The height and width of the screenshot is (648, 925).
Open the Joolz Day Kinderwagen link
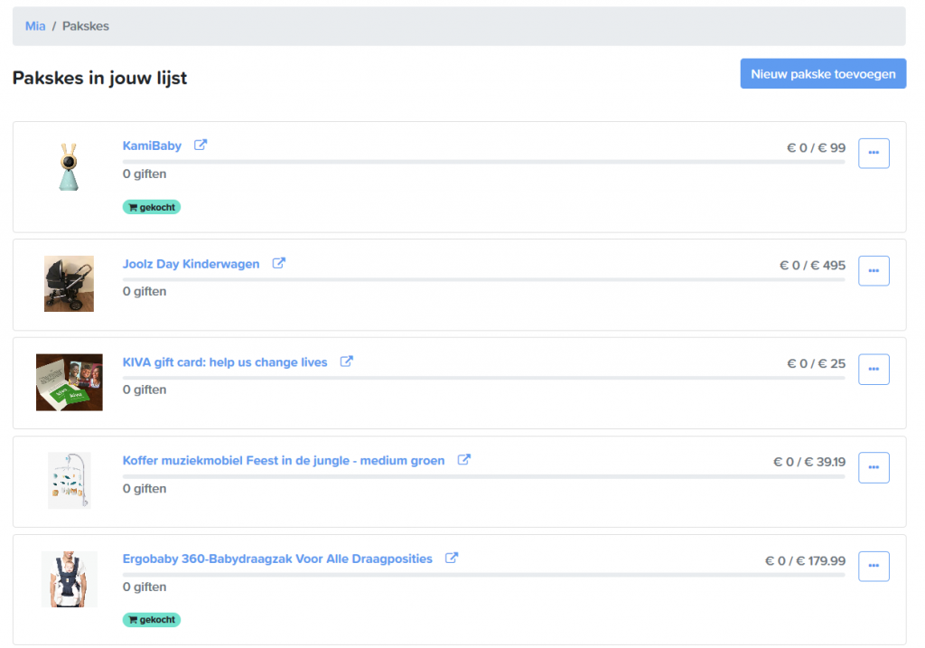pos(192,264)
